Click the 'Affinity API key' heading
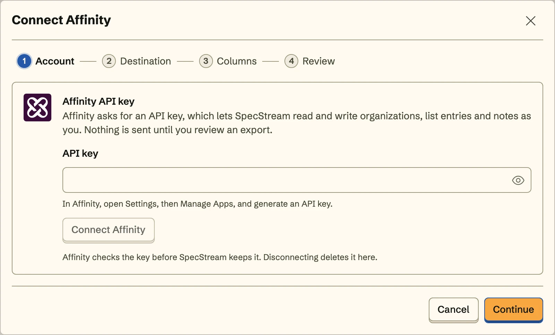This screenshot has height=335, width=555. click(x=99, y=101)
